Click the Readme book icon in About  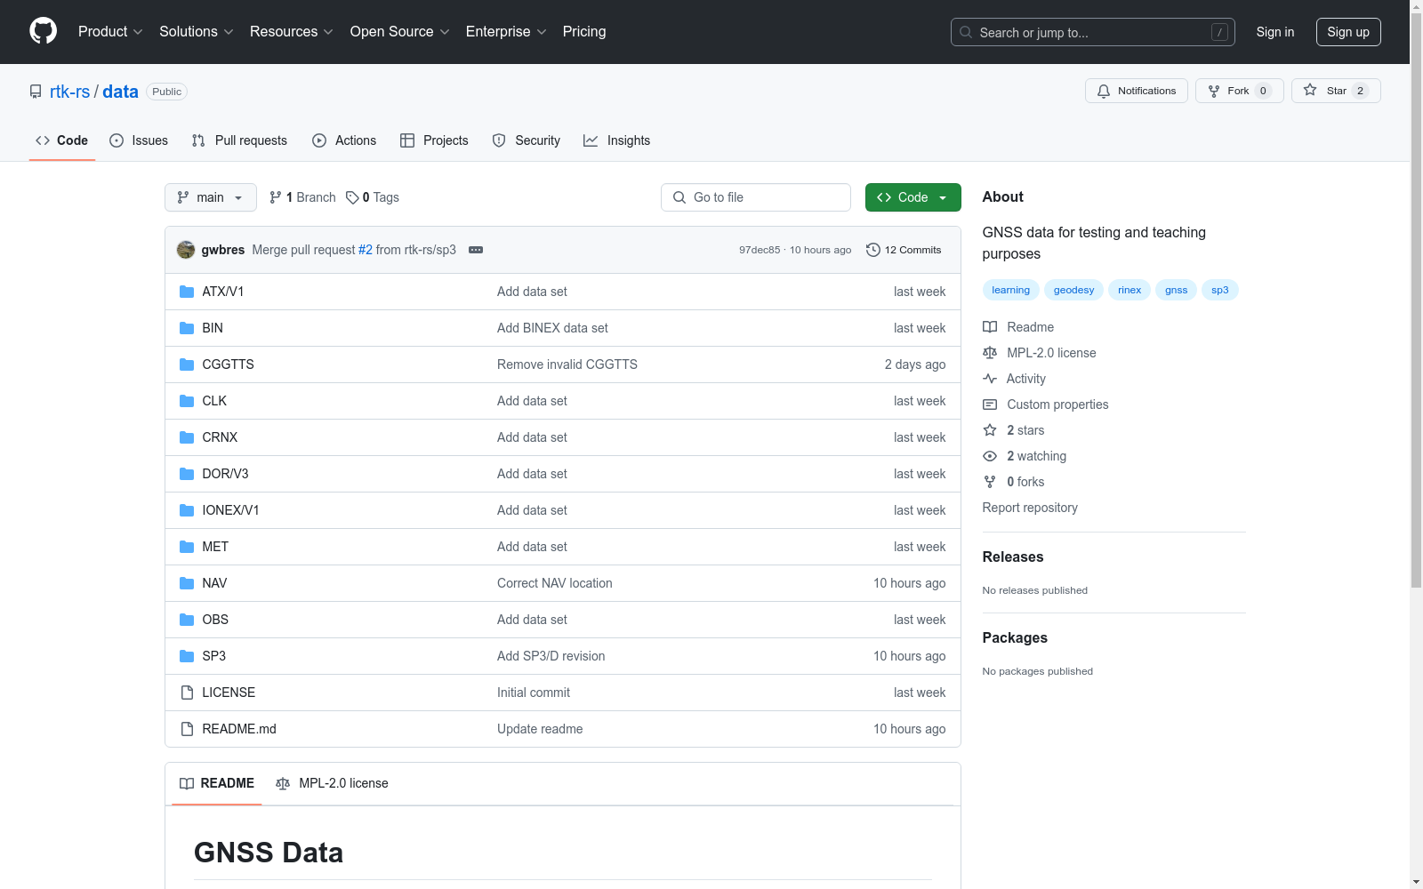[990, 327]
